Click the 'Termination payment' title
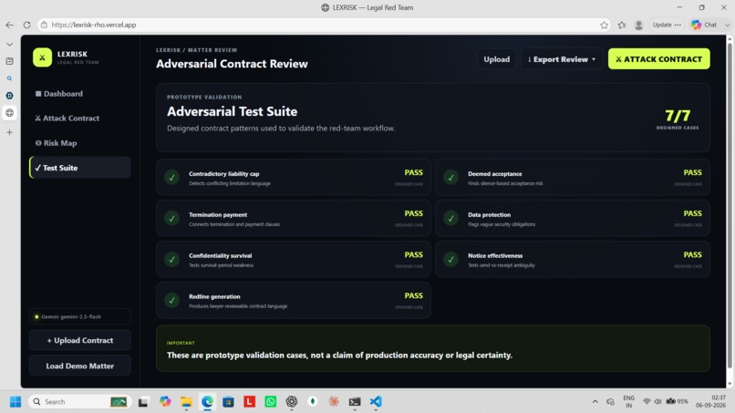This screenshot has height=413, width=735. click(x=218, y=214)
